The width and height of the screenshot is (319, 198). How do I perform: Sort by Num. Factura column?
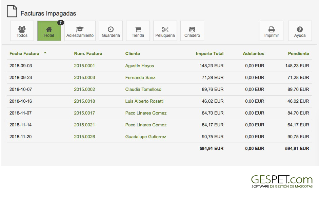point(88,54)
